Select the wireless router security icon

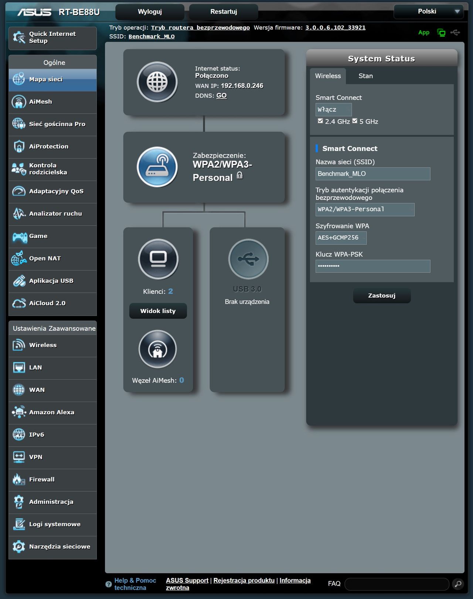(x=157, y=167)
